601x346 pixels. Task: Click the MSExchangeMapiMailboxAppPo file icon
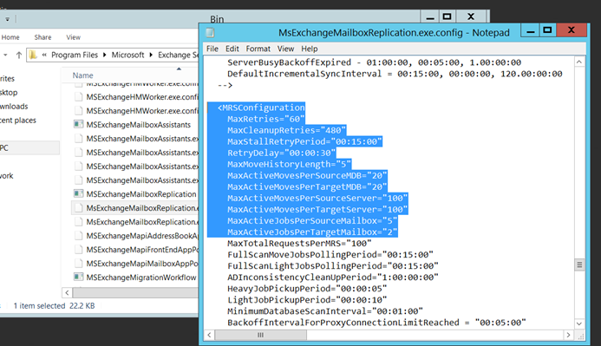[78, 264]
